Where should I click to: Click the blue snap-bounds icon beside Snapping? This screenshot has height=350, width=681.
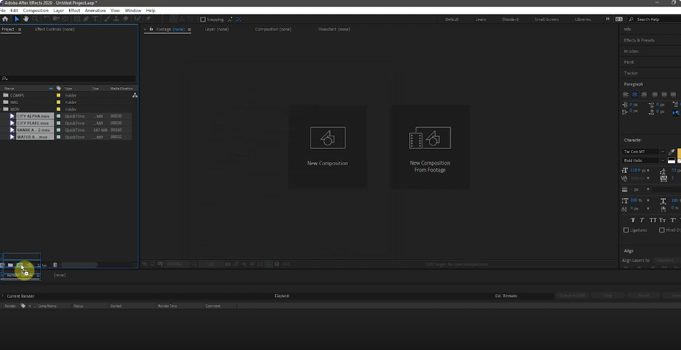click(x=239, y=19)
